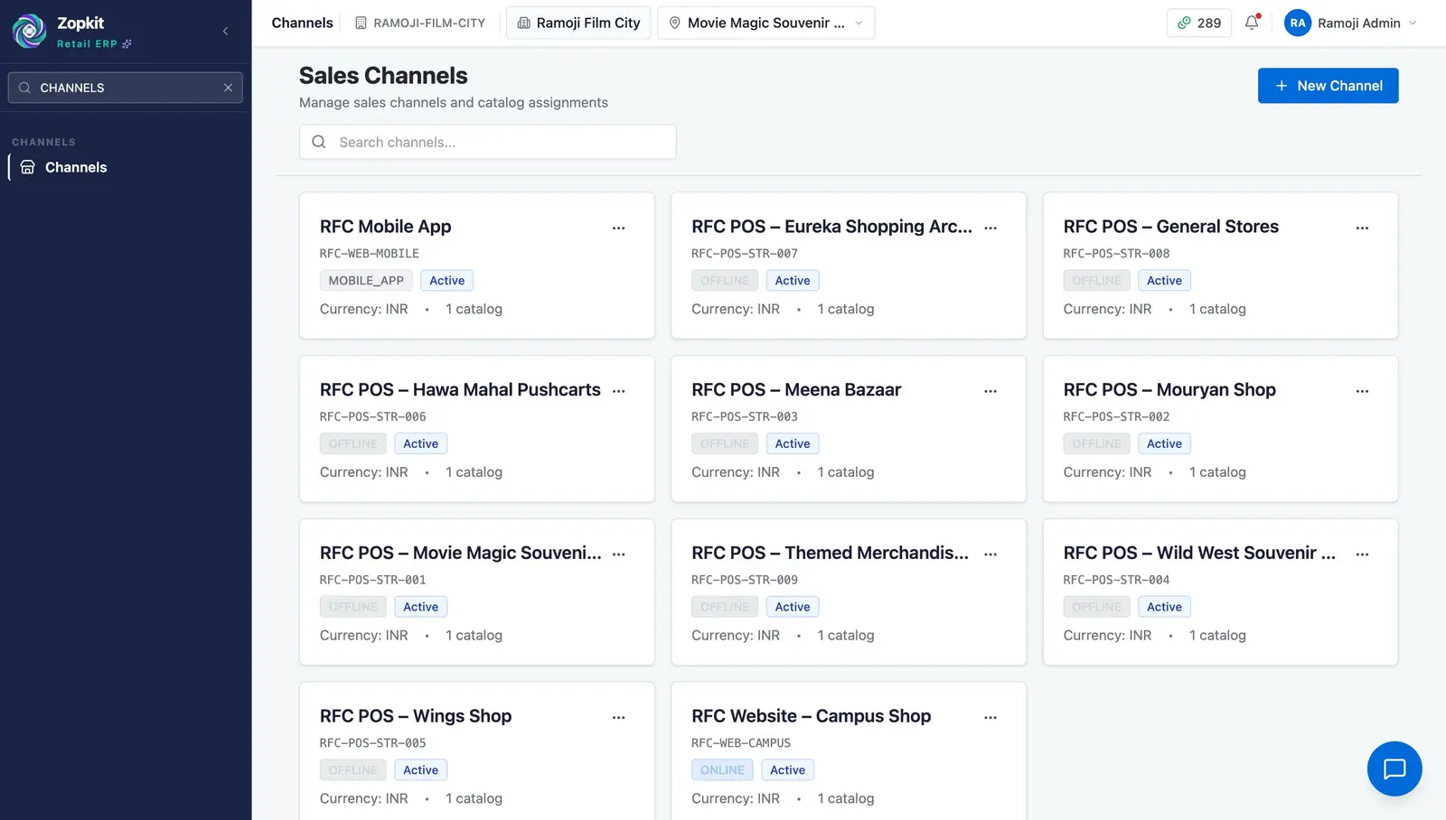Viewport: 1446px width, 820px height.
Task: Click OFFLINE badge on Mouryan Shop
Action: coord(1096,443)
